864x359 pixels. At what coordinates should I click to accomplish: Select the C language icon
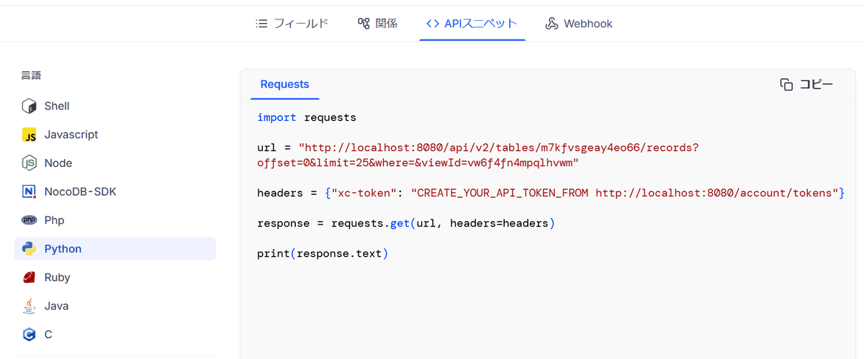click(30, 335)
